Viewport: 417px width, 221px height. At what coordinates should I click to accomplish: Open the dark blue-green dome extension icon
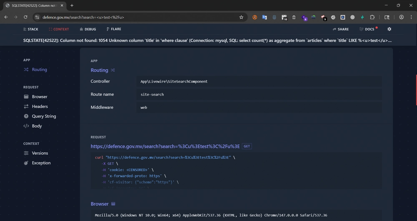tap(314, 17)
